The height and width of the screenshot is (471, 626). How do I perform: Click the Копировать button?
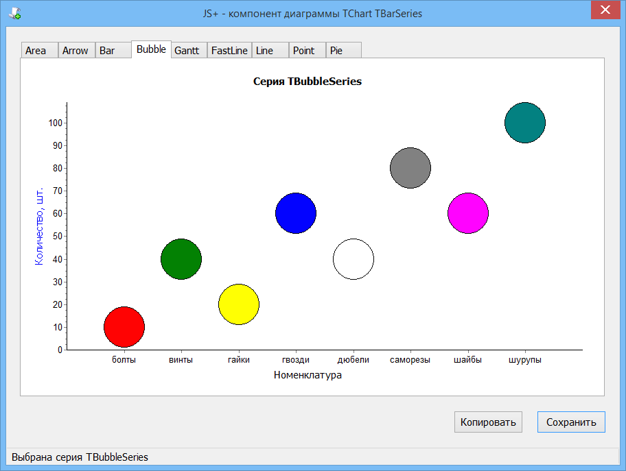(x=488, y=422)
